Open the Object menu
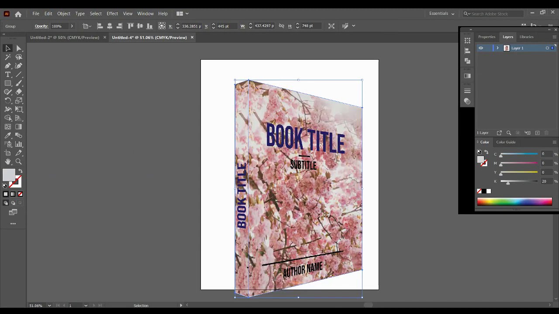559x314 pixels. [64, 14]
